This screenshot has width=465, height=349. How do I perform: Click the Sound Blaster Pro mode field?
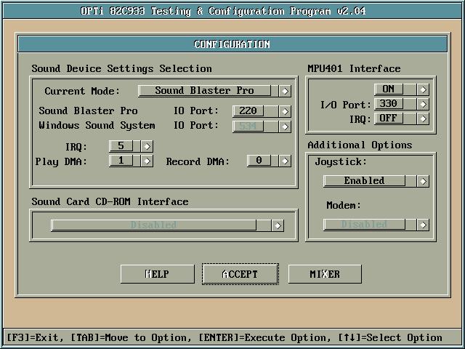click(205, 91)
